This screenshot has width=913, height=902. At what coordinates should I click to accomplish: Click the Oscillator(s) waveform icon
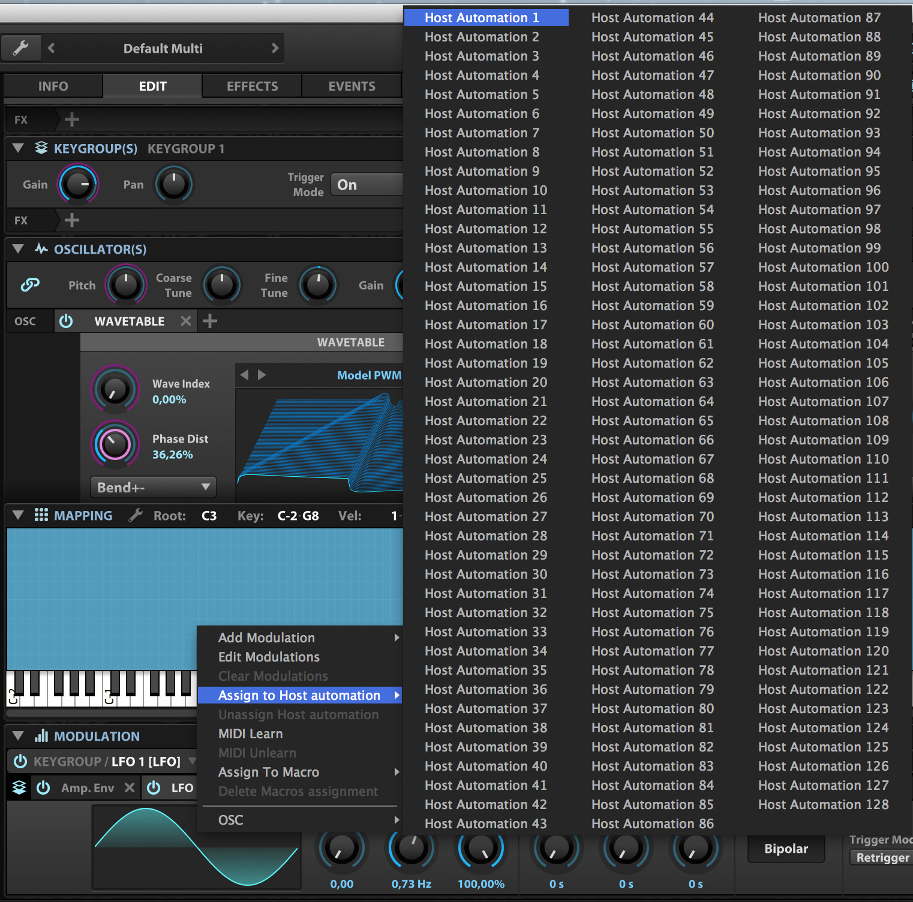(41, 249)
